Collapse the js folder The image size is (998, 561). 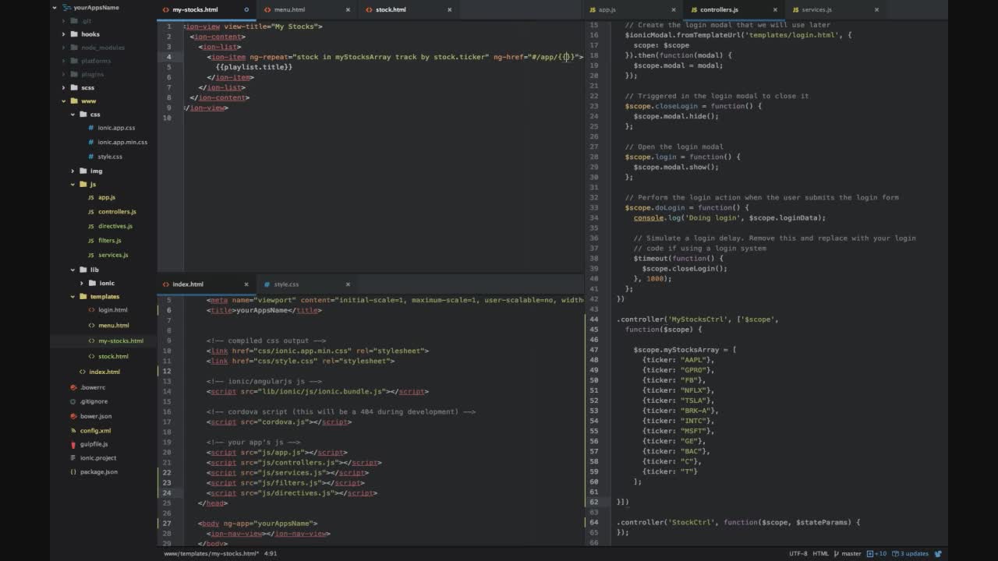point(73,185)
